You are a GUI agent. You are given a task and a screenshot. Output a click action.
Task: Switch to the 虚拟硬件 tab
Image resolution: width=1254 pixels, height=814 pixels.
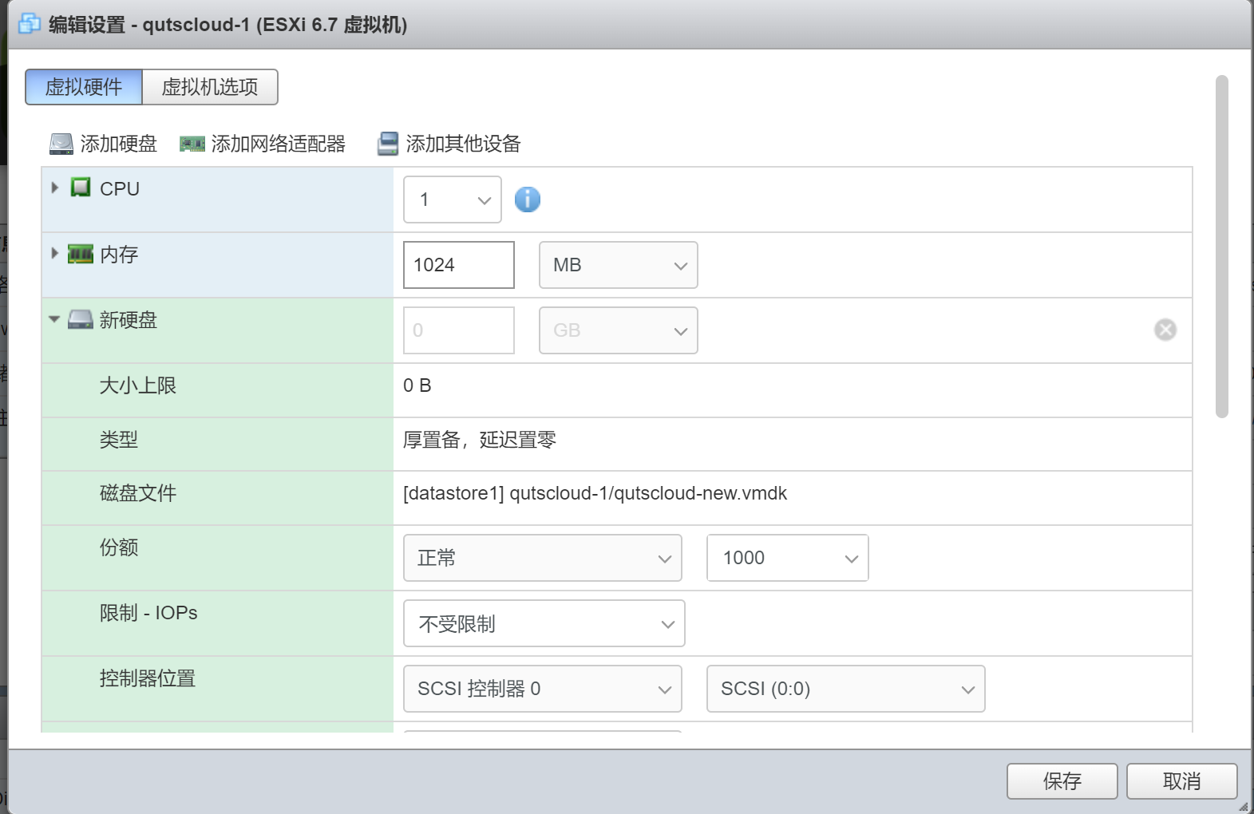pos(84,87)
